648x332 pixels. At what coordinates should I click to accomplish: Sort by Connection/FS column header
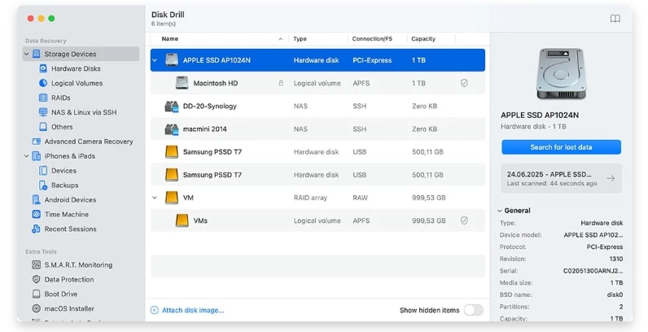[372, 39]
